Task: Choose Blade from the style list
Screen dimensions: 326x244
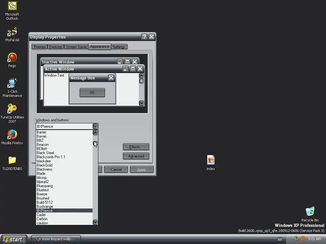Action: 64,173
